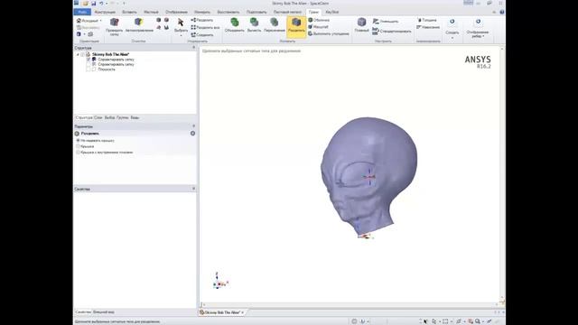Switch to the Вставить ribbon tab
This screenshot has height=325, width=578.
[x=129, y=12]
